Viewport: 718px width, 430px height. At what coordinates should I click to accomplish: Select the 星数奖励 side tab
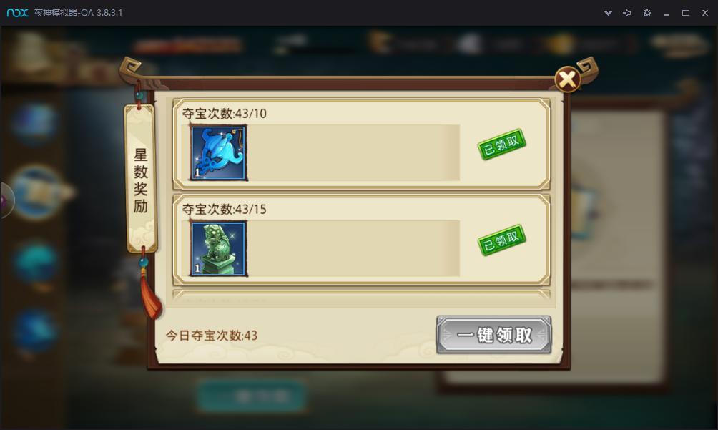[x=141, y=179]
